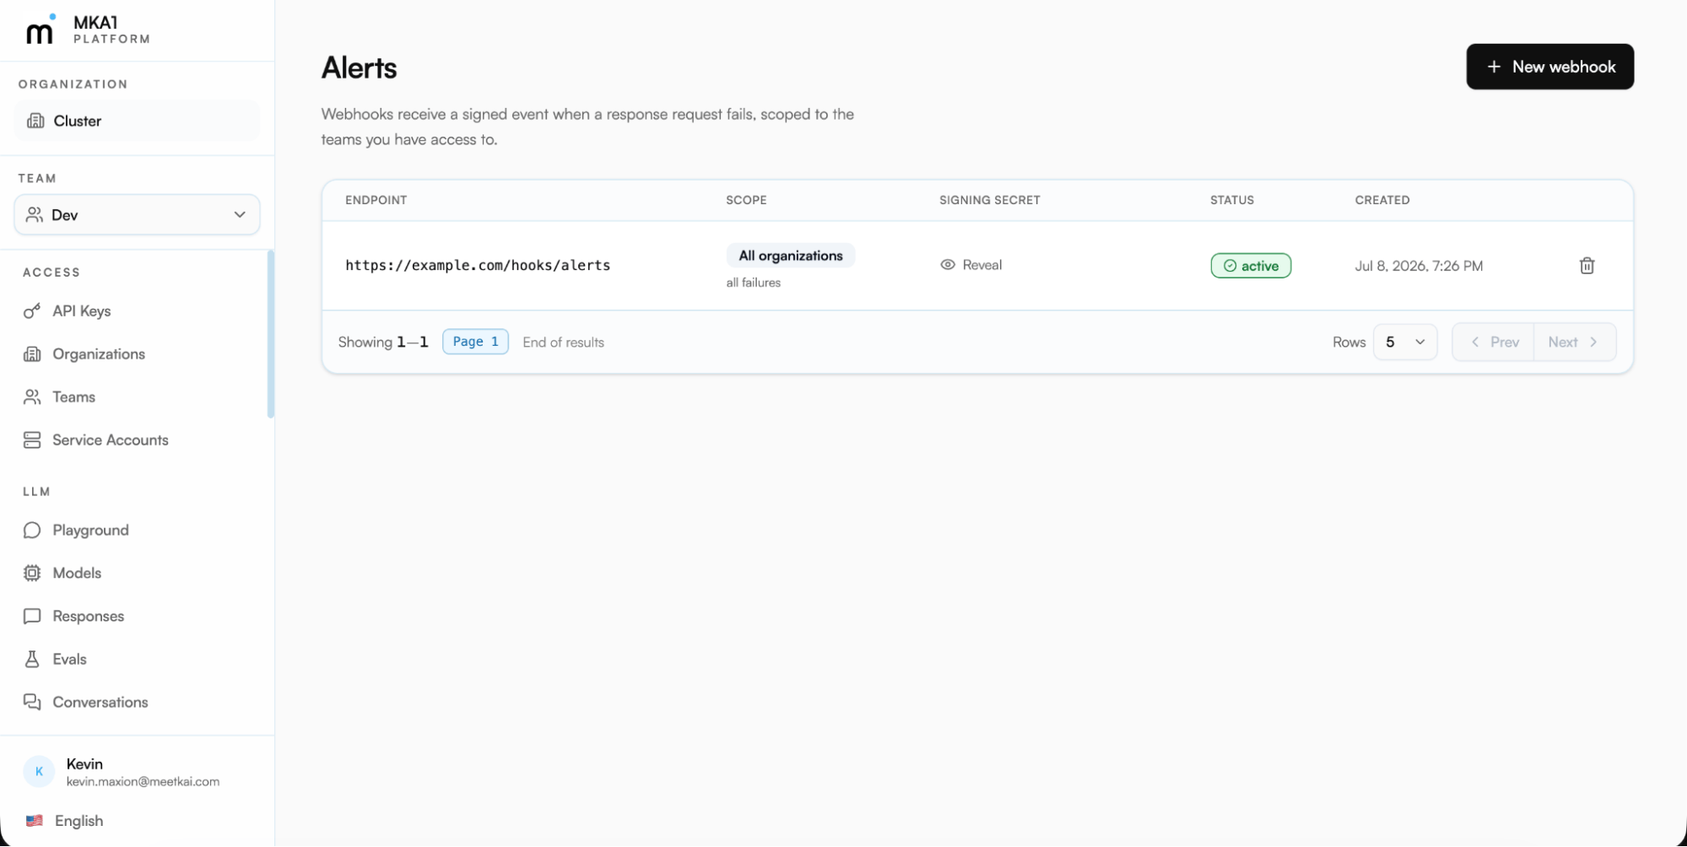Click the Teams people icon
The width and height of the screenshot is (1687, 847).
pyautogui.click(x=32, y=397)
